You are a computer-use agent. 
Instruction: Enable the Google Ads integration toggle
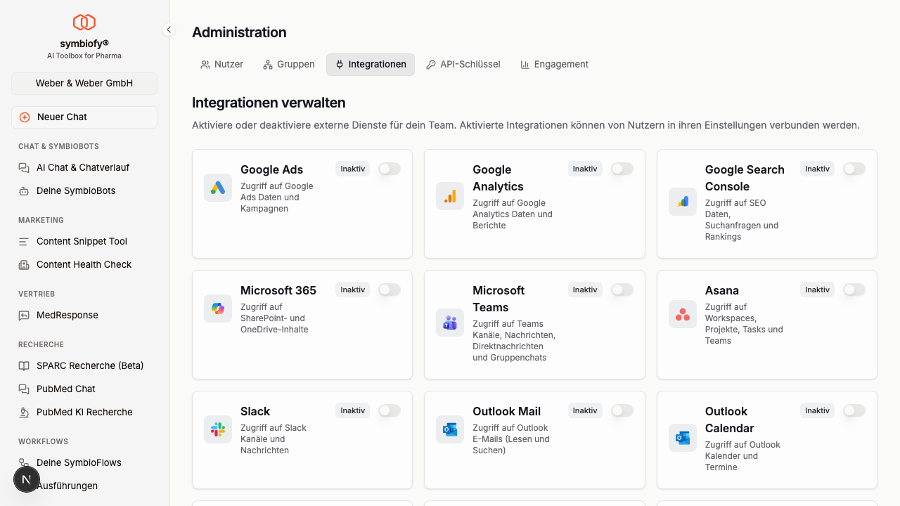(390, 169)
